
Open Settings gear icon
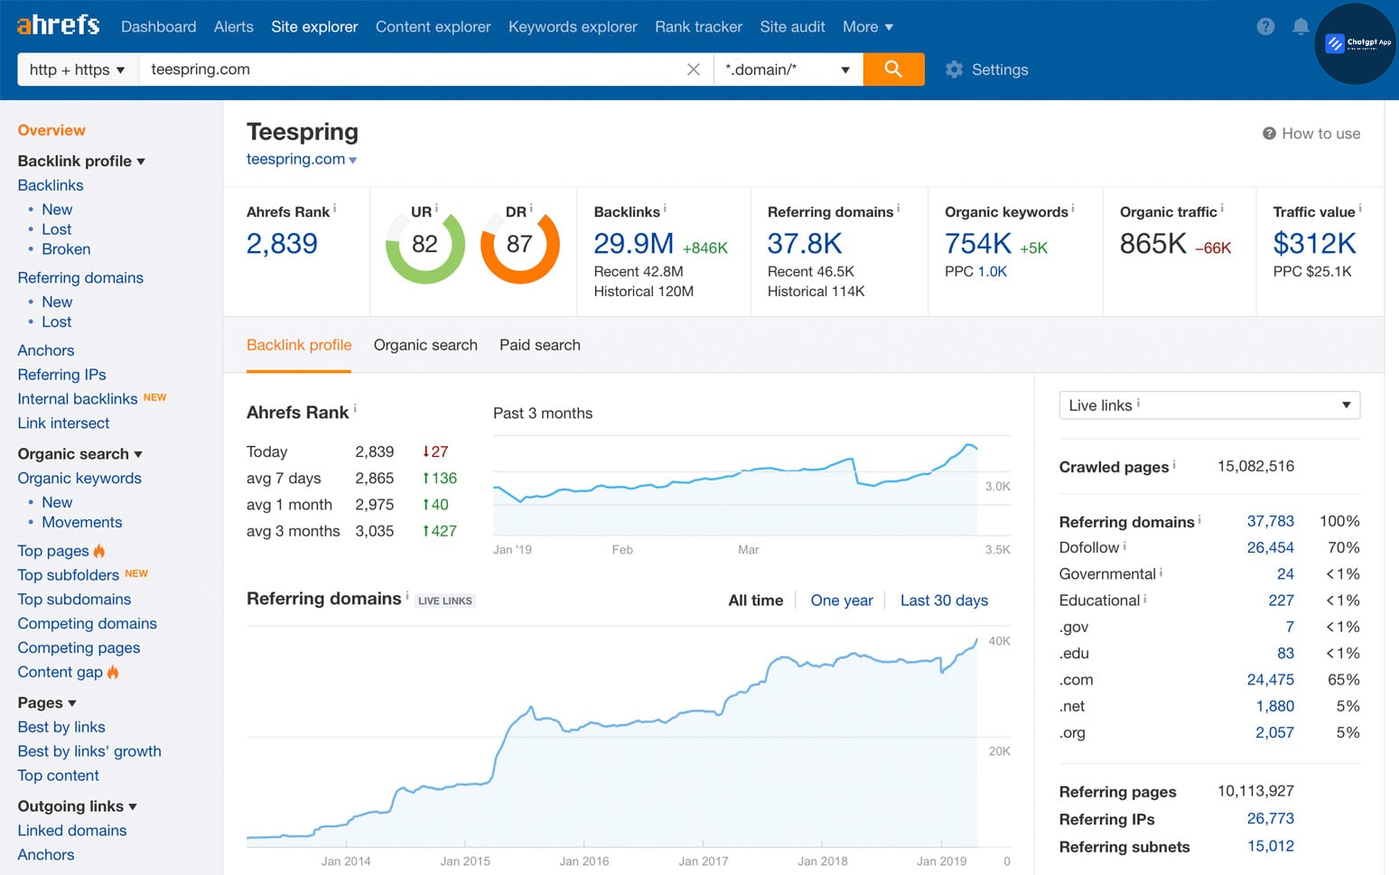[954, 70]
